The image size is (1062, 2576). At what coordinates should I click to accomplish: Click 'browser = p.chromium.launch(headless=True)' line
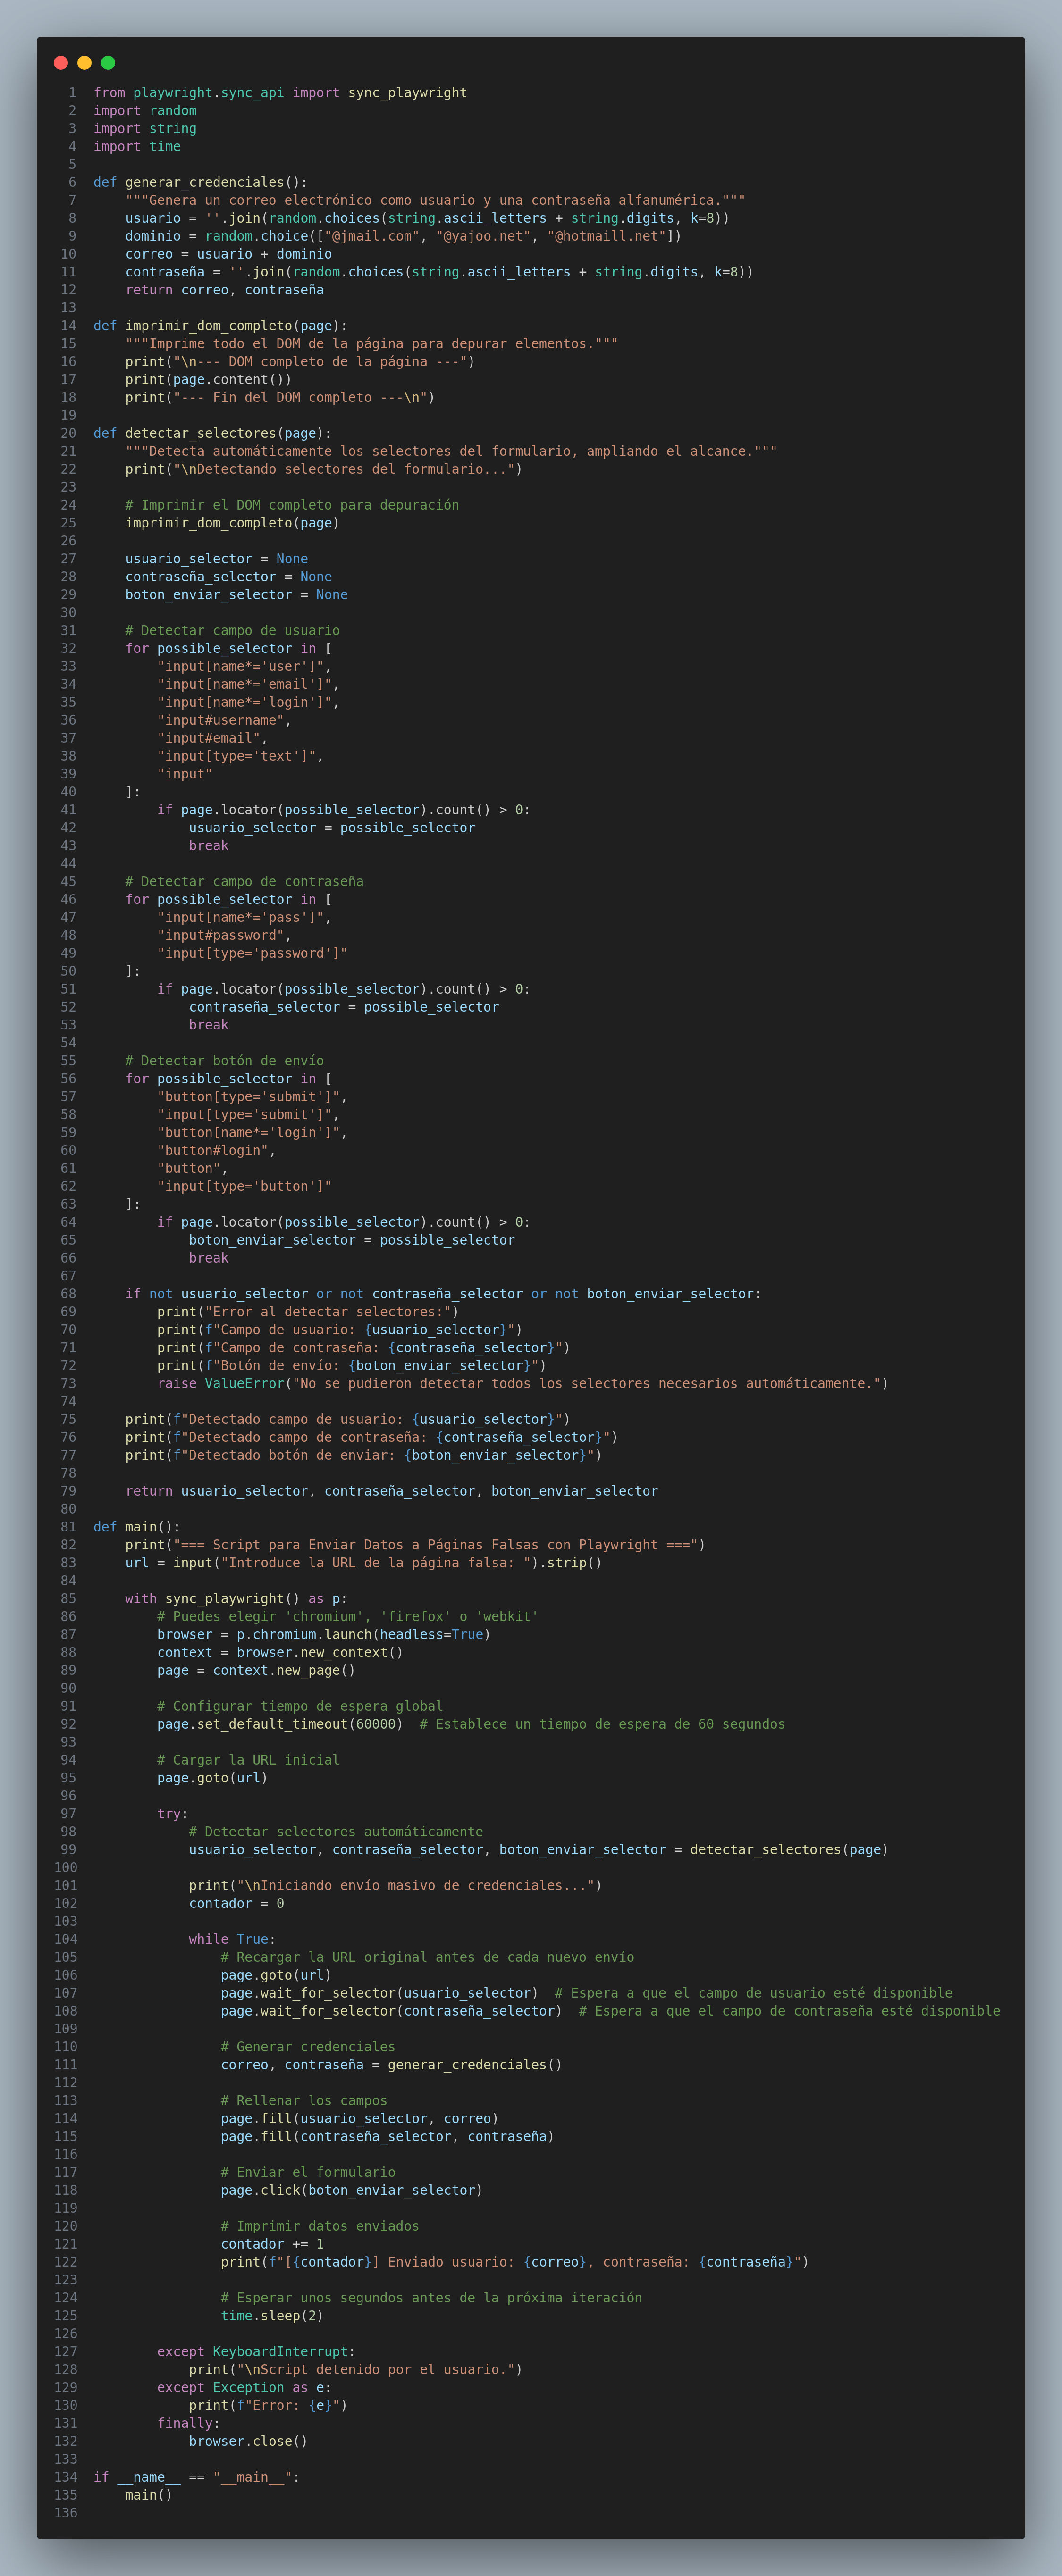click(x=324, y=1635)
